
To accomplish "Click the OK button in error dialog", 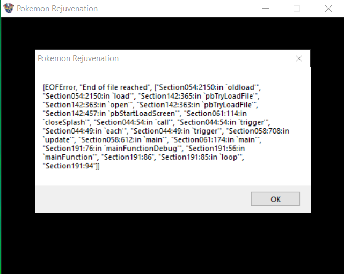I will pyautogui.click(x=275, y=199).
